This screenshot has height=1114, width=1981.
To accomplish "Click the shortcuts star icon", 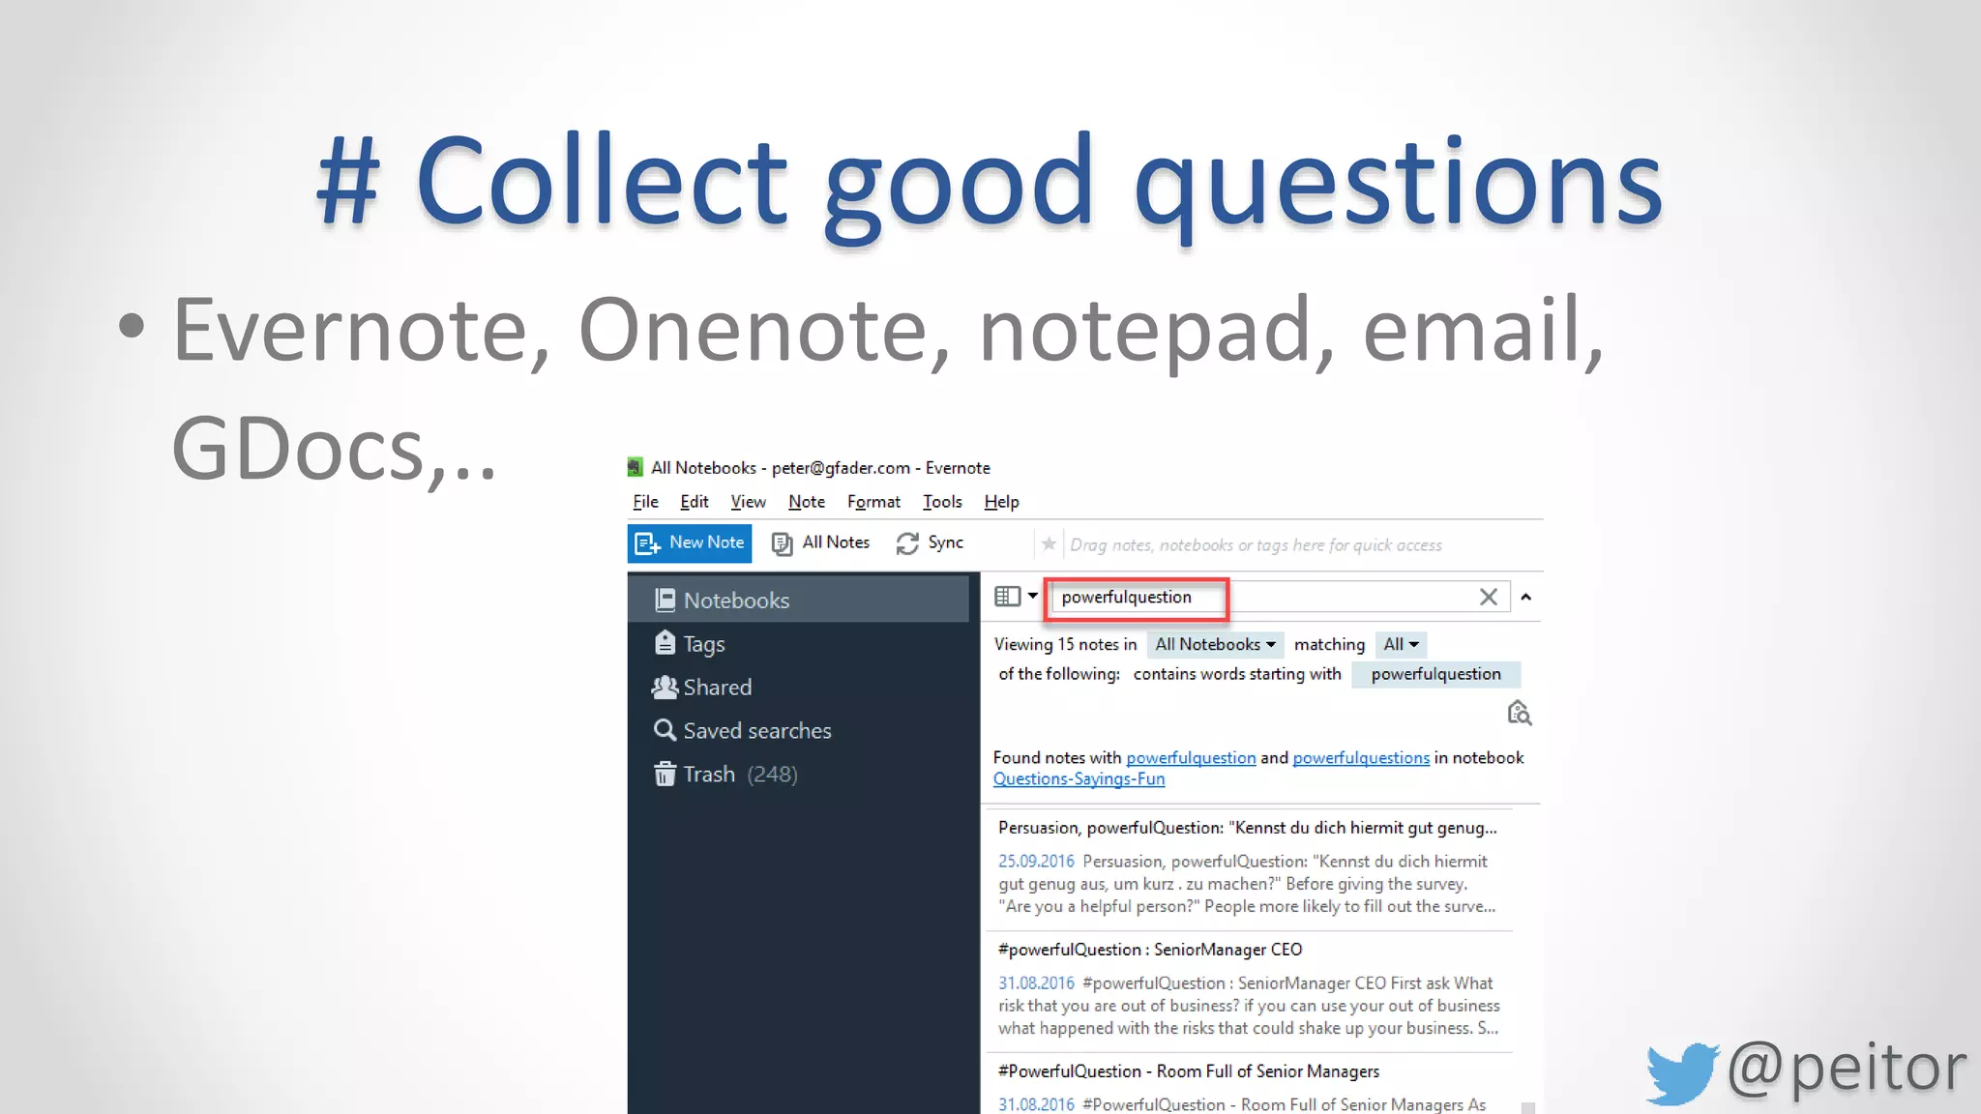I will [x=1049, y=544].
